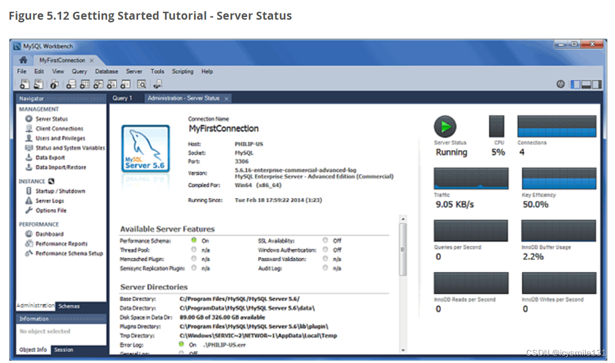Close the Administration - Server Status tab

pyautogui.click(x=226, y=98)
